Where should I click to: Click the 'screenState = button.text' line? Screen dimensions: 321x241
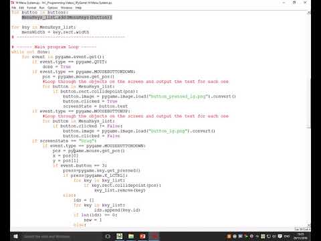point(96,106)
